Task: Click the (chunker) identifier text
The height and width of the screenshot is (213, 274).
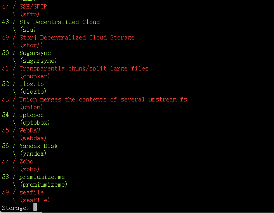Action: click(35, 76)
